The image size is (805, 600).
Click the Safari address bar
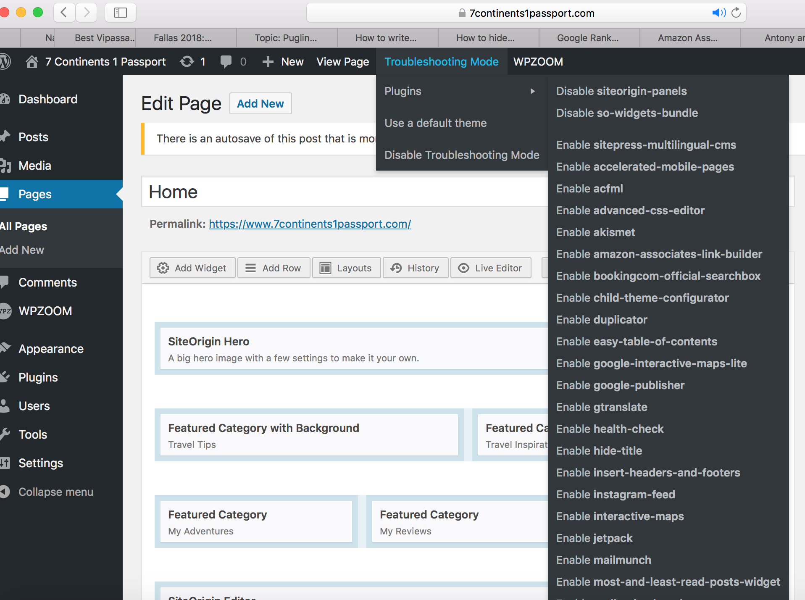point(526,13)
